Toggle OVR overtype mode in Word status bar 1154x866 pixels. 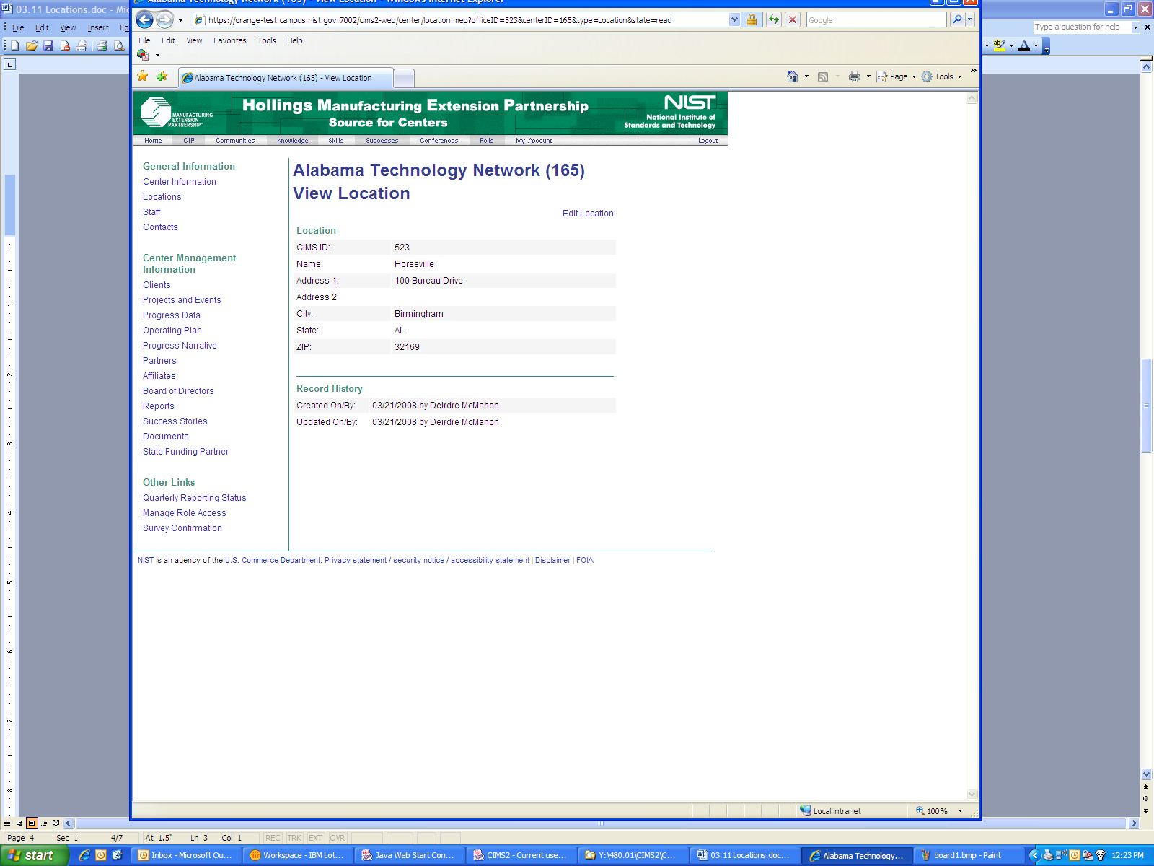(x=338, y=838)
